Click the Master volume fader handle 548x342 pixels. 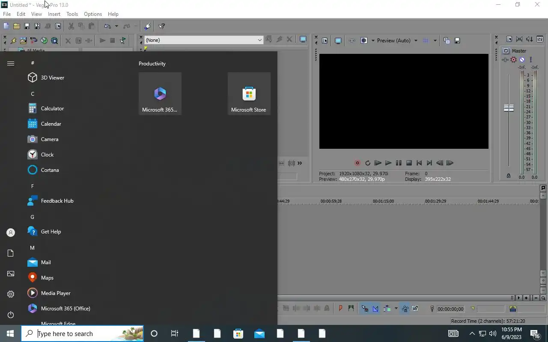tap(509, 108)
